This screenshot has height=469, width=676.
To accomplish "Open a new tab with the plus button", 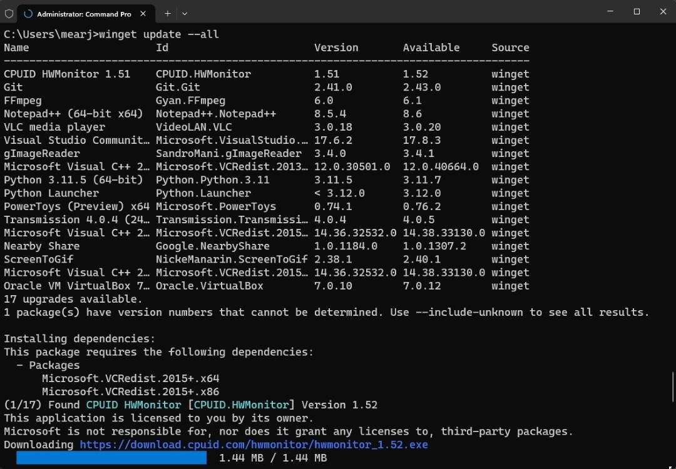I will pos(168,13).
